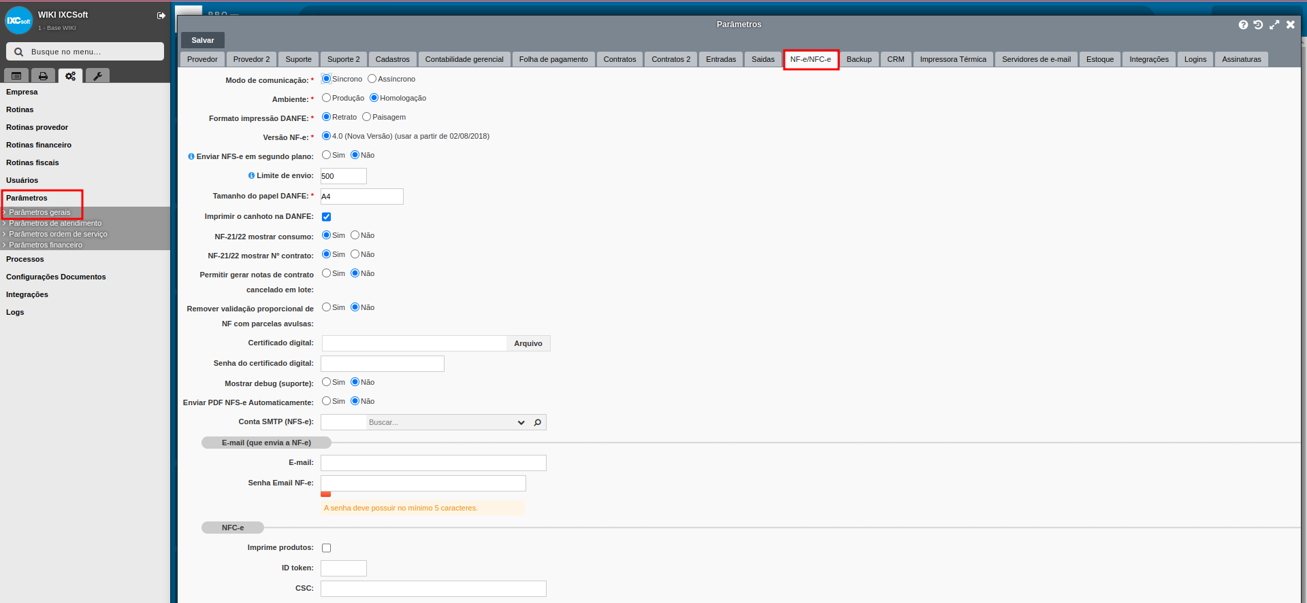
Task: Click info icon beside Enviar NFS-e em segundo plano
Action: 191,156
